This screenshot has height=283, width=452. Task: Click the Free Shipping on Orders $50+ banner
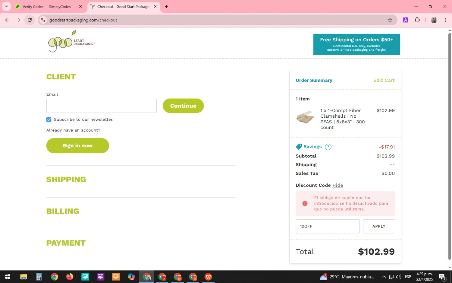pyautogui.click(x=356, y=44)
